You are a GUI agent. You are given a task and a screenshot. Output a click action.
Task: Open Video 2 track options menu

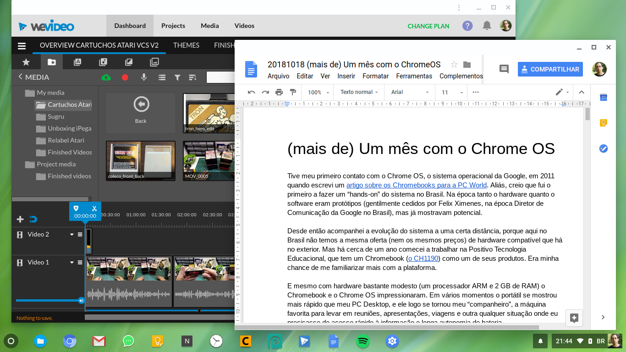[80, 234]
